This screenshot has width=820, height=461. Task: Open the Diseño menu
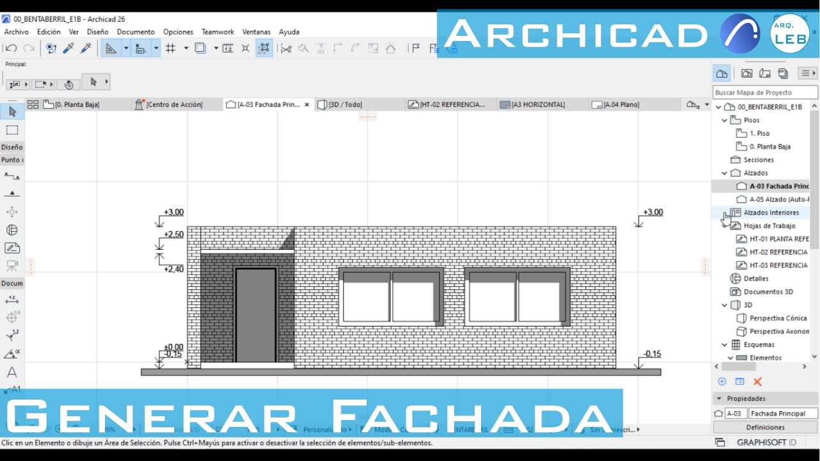(98, 31)
